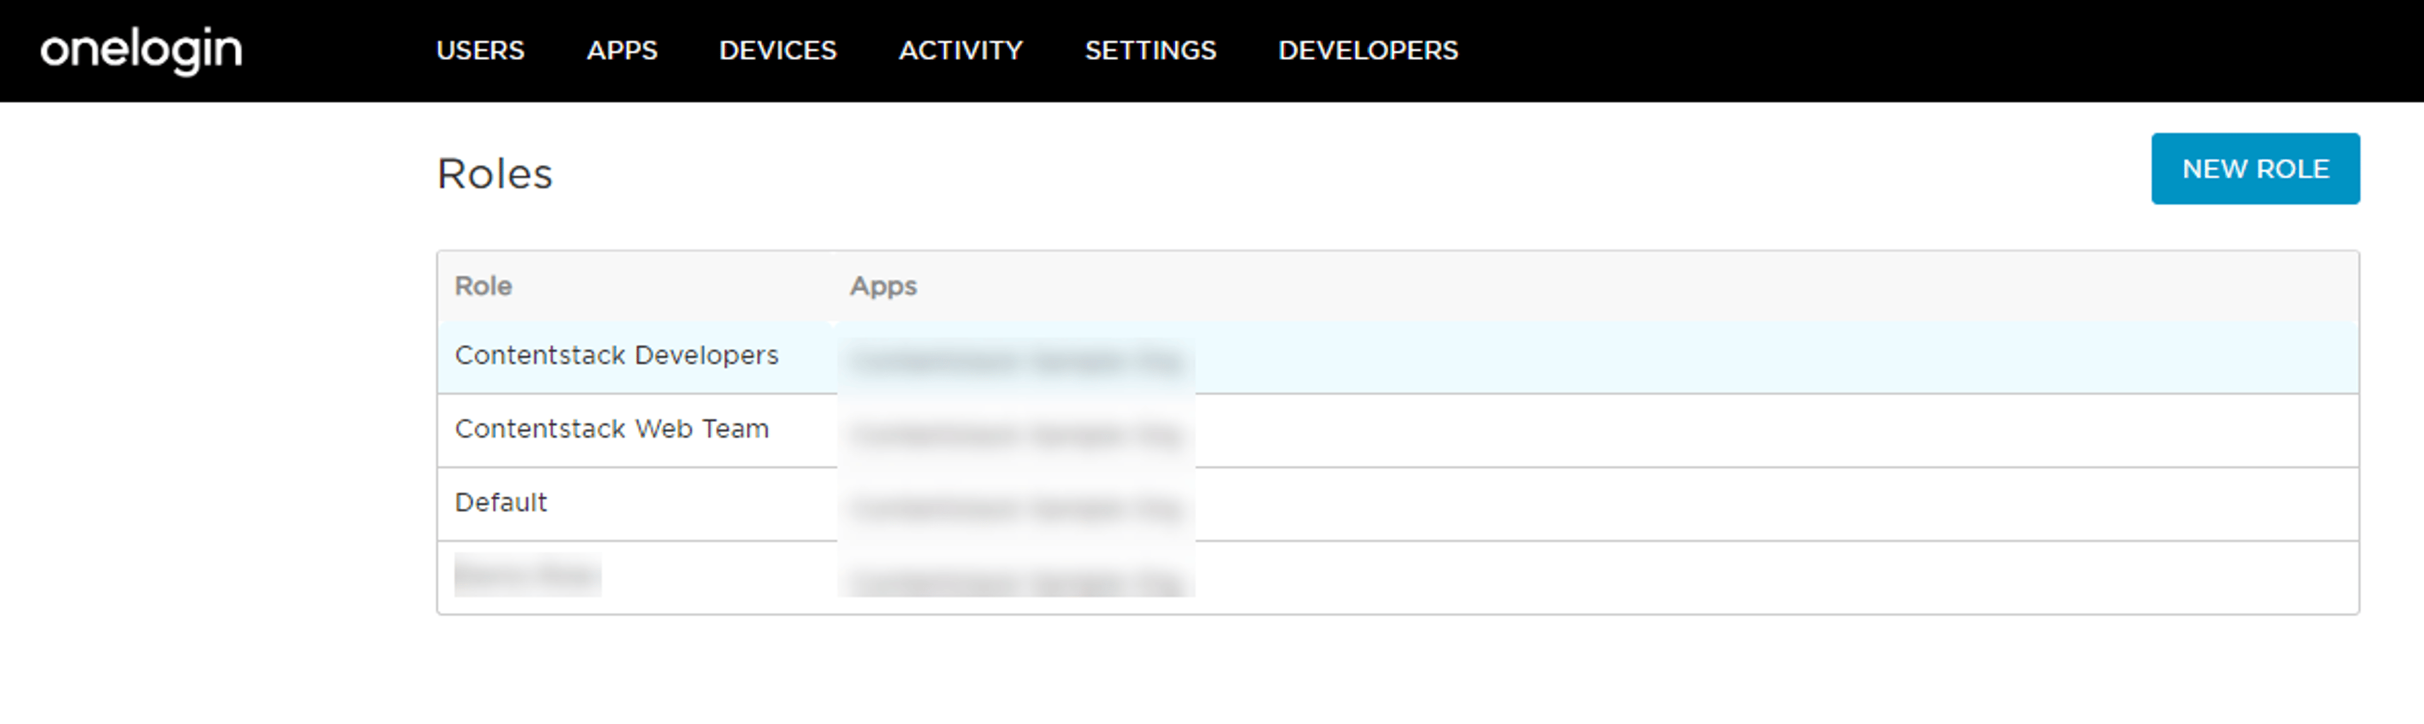Select the blurred role name in last row

pyautogui.click(x=528, y=575)
